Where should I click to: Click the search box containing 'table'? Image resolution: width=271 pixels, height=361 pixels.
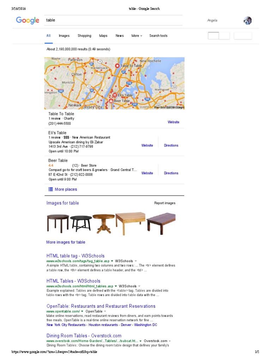(113, 20)
